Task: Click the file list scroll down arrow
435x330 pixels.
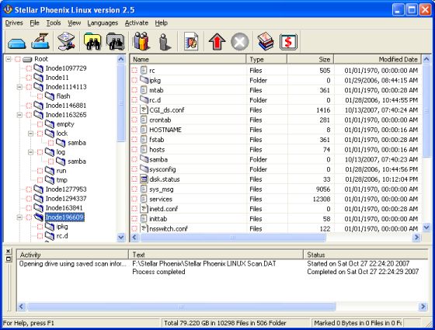Action: pyautogui.click(x=426, y=228)
